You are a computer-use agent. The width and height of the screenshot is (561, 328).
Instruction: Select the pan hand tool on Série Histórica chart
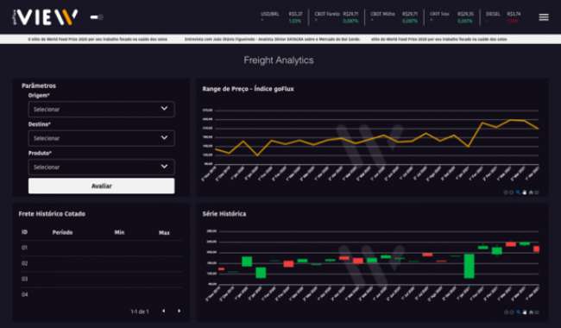pos(525,312)
